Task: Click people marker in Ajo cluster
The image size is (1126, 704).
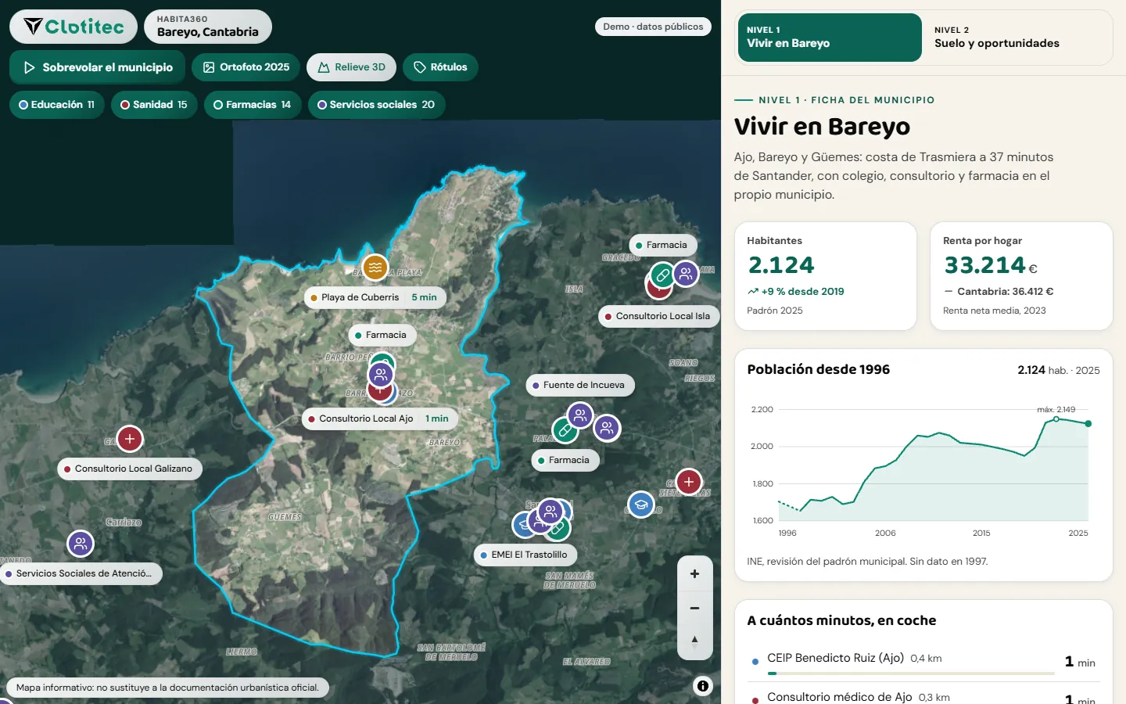Action: point(381,375)
